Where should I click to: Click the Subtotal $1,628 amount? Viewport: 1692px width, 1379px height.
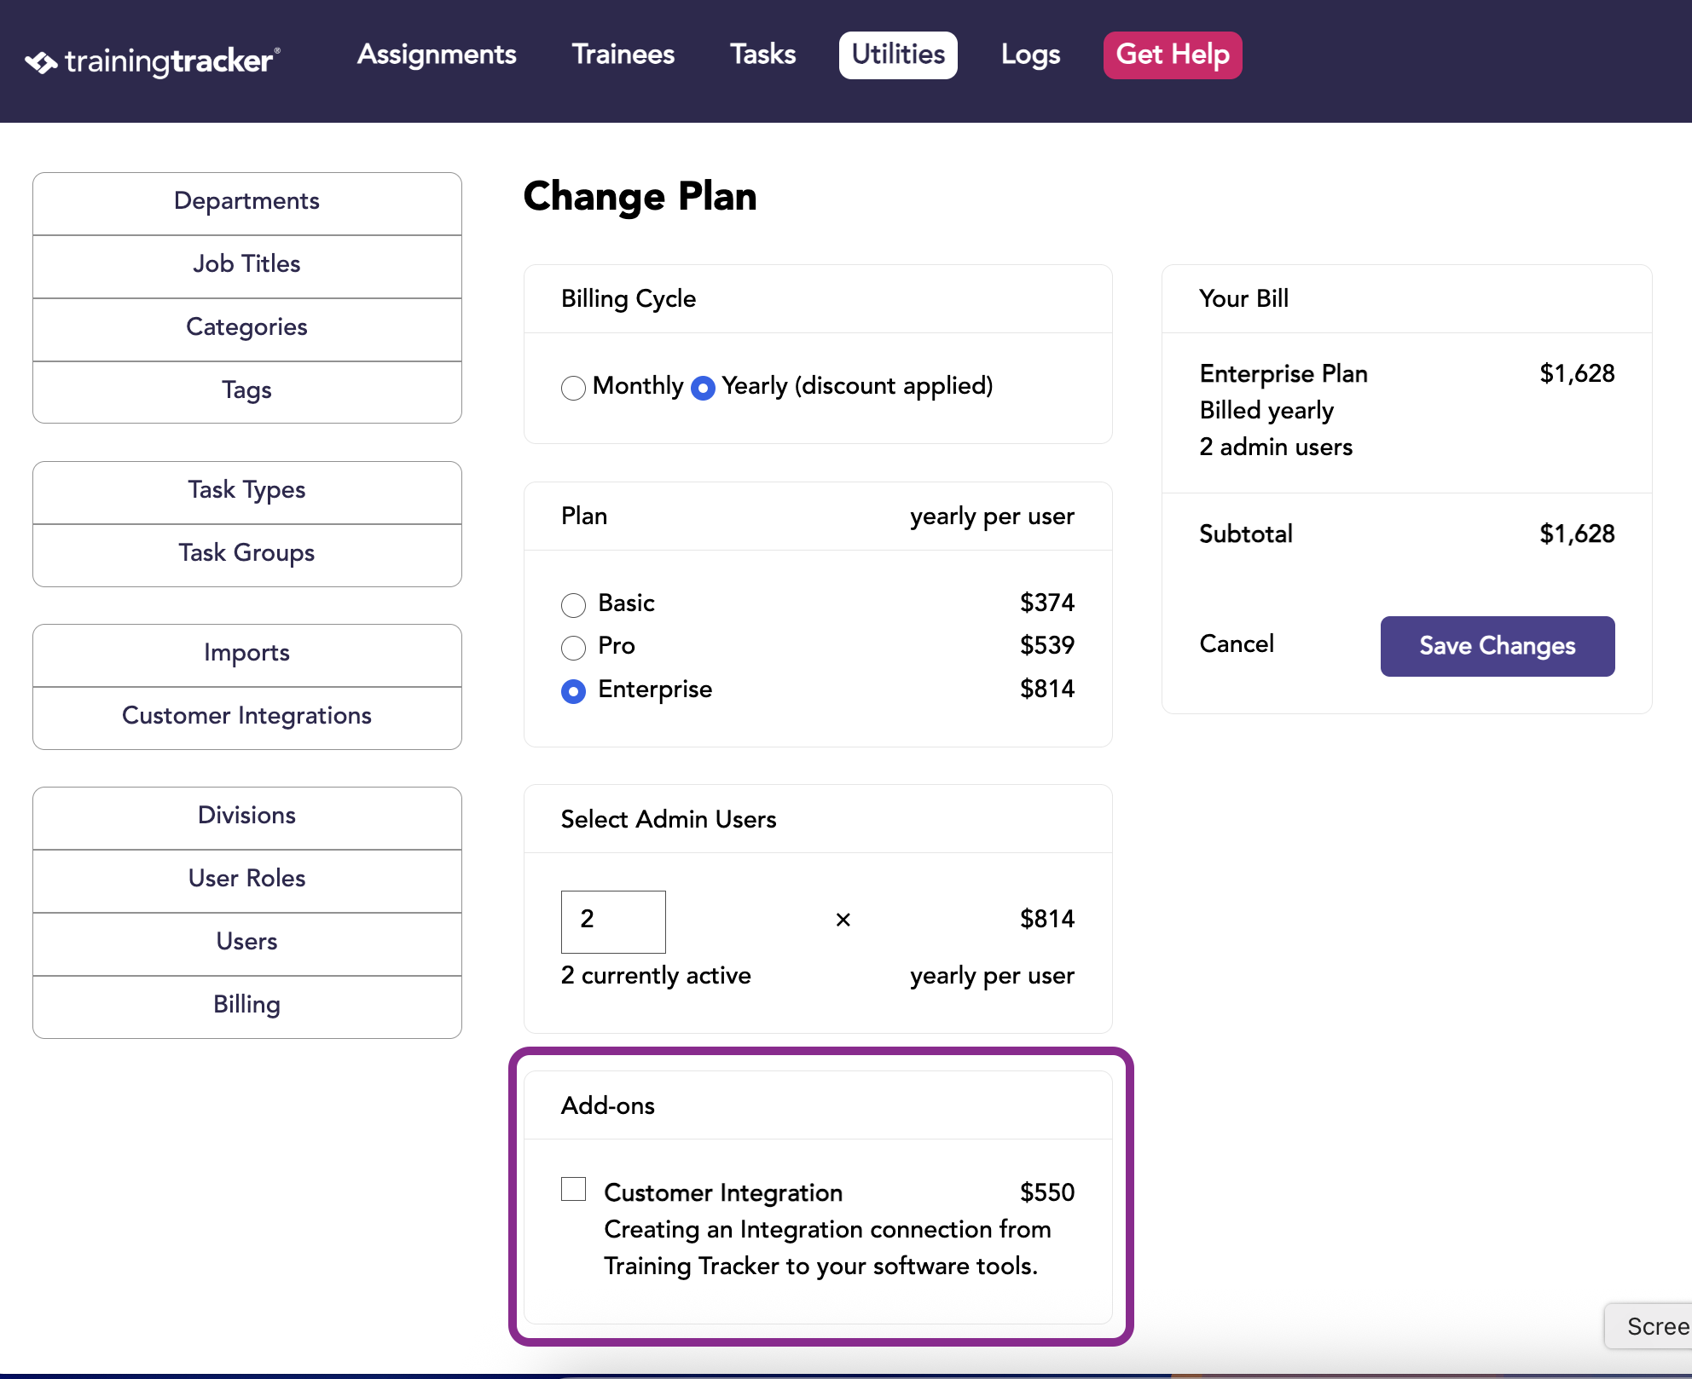(x=1577, y=534)
